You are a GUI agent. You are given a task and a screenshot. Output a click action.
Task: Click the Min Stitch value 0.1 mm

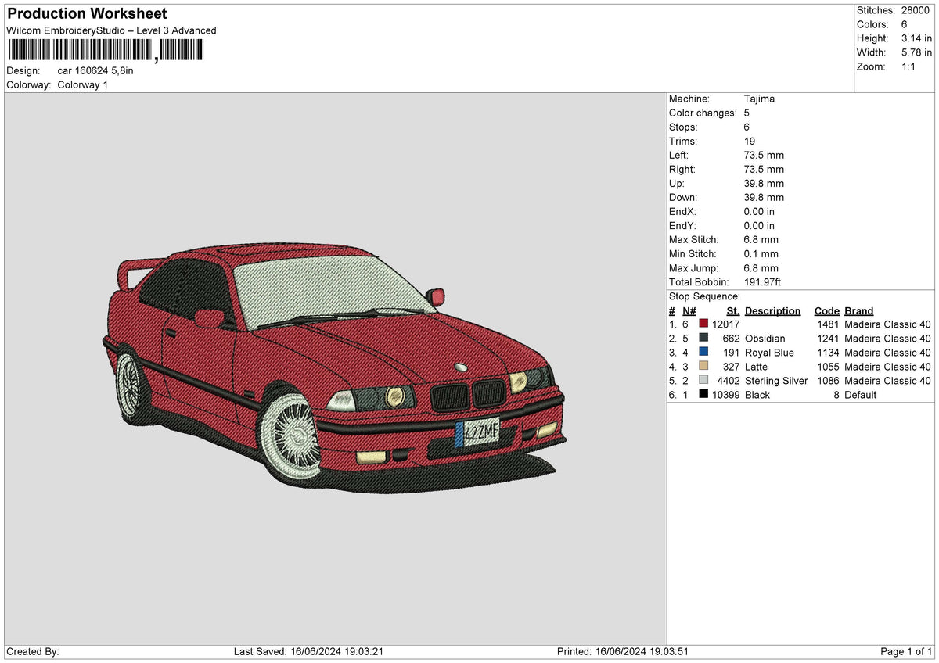point(761,254)
